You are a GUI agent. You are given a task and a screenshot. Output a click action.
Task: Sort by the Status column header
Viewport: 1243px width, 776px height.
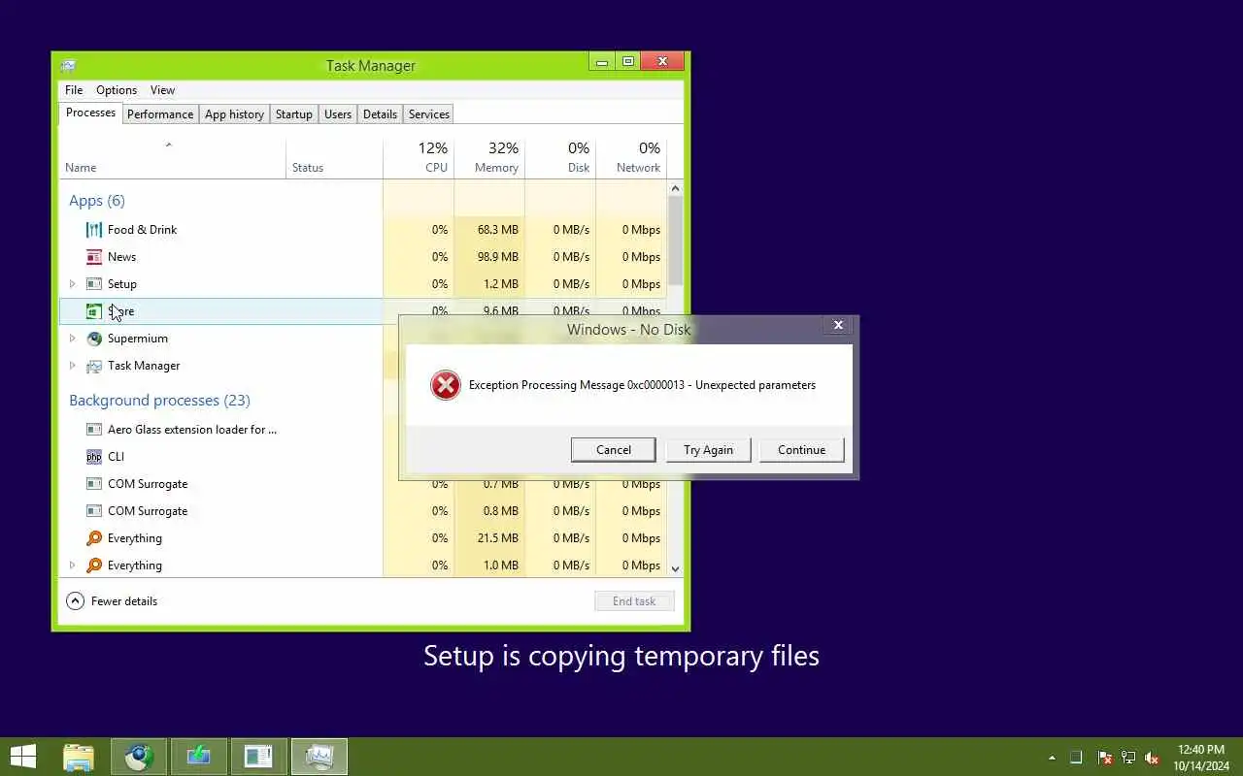click(335, 159)
